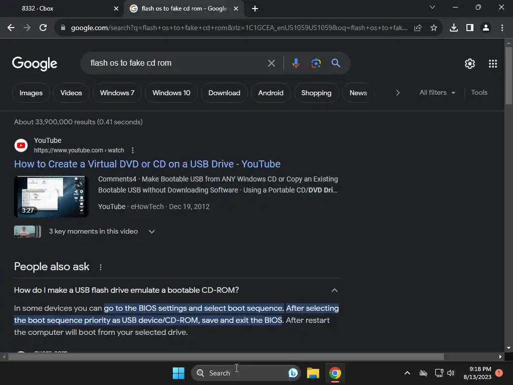Click the OneDrive cloud tray icon
The width and height of the screenshot is (513, 385).
(x=423, y=373)
